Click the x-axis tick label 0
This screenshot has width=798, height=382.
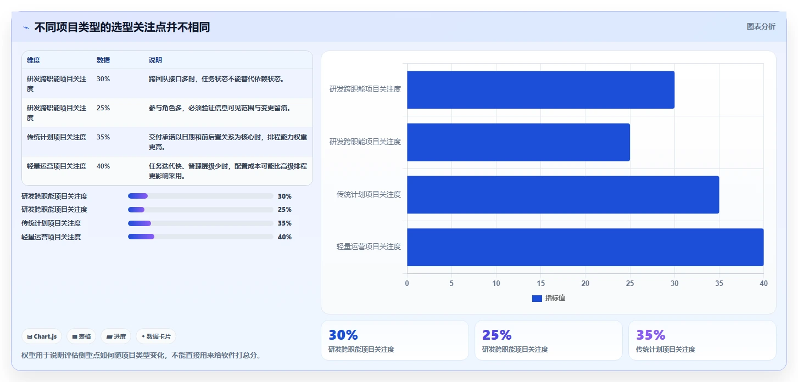click(x=407, y=283)
